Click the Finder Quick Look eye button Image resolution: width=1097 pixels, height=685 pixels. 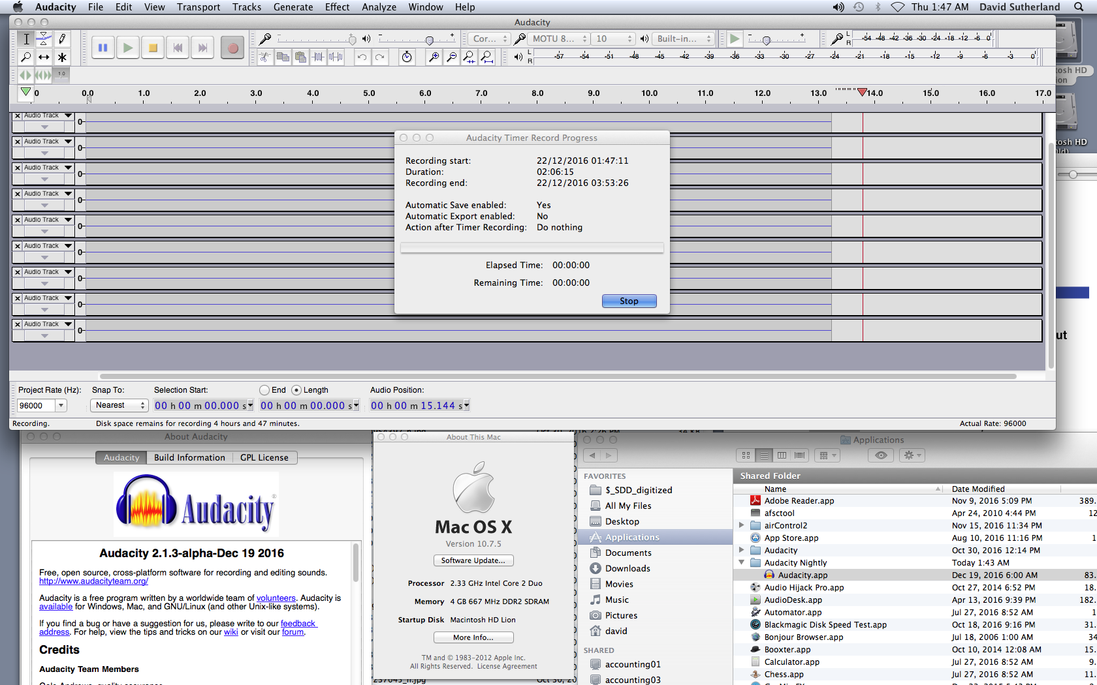coord(881,455)
